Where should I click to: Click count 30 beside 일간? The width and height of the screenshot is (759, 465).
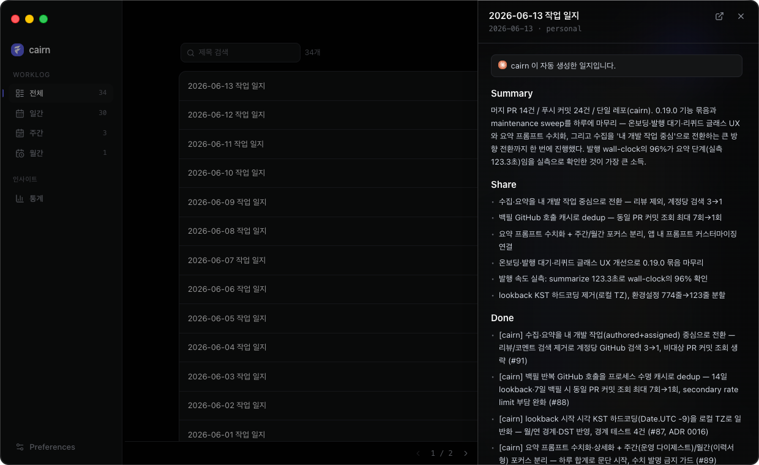(x=103, y=113)
